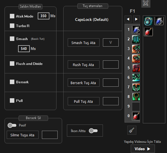Enable the Smash checkbox

click(12, 39)
